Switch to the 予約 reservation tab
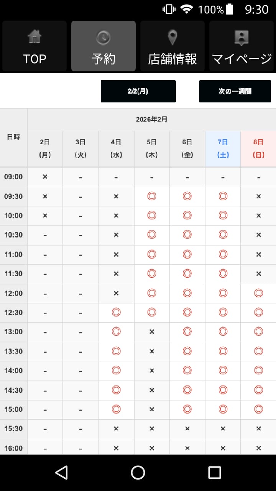This screenshot has height=491, width=276. (x=103, y=46)
